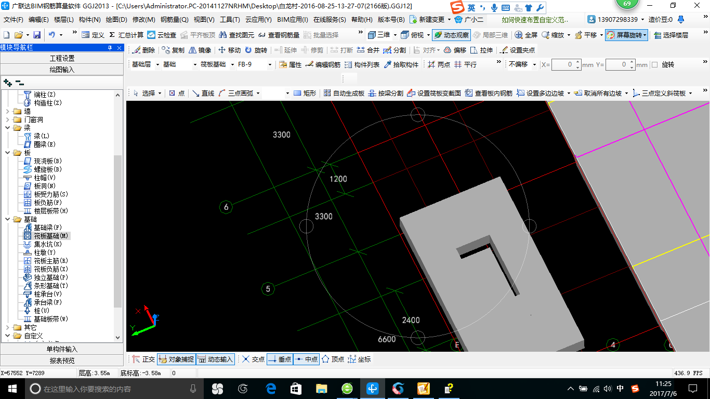Image resolution: width=710 pixels, height=399 pixels.
Task: Collapse the 基础 tree folder
Action: click(7, 219)
